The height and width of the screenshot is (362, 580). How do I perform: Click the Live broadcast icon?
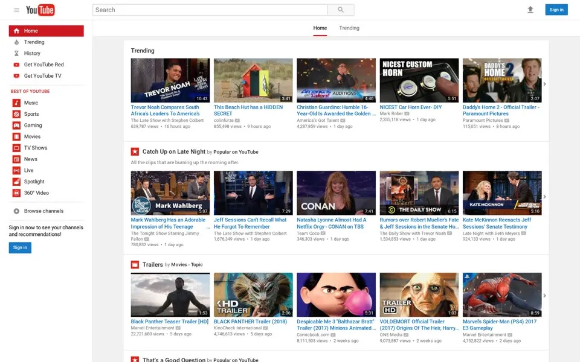click(x=16, y=170)
